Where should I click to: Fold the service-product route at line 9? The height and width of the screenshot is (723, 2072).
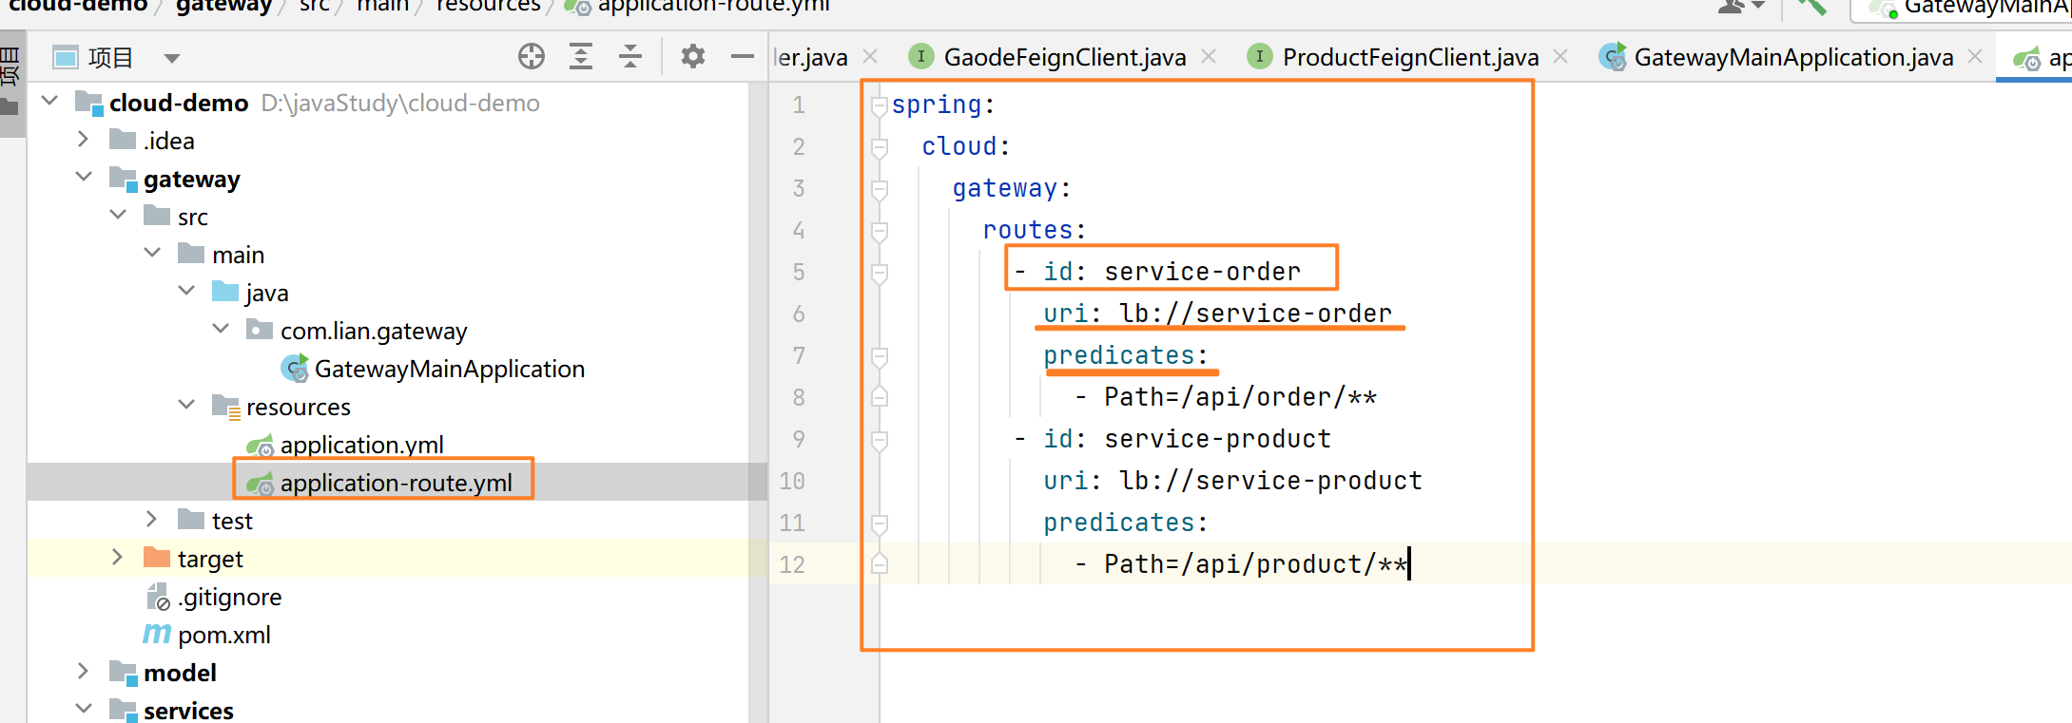[x=880, y=440]
